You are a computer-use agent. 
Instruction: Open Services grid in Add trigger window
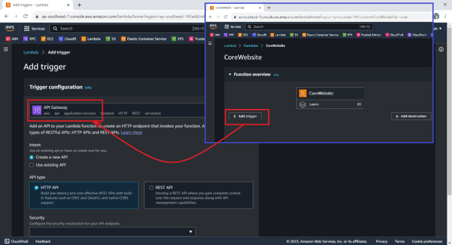(34, 28)
